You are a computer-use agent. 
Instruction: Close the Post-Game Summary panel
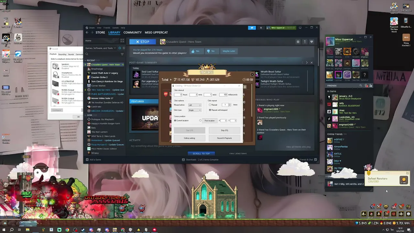(x=311, y=62)
